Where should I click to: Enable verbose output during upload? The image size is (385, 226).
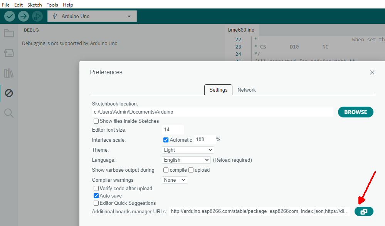click(x=191, y=170)
